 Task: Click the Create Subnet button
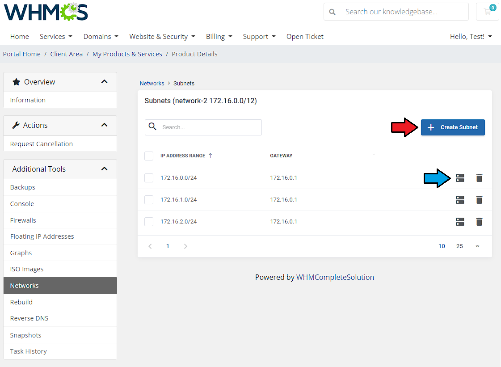pos(453,127)
